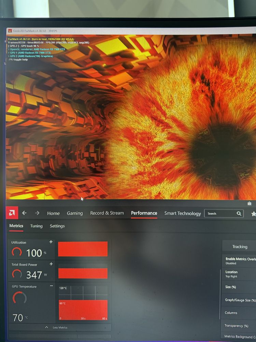
Task: Click the AMD logo icon
Action: coord(12,212)
